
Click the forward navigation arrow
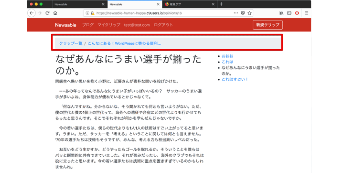(40, 13)
